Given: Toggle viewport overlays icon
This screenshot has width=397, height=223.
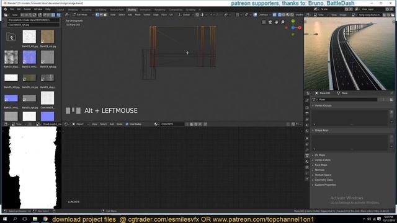Looking at the screenshot, I should click(255, 15).
